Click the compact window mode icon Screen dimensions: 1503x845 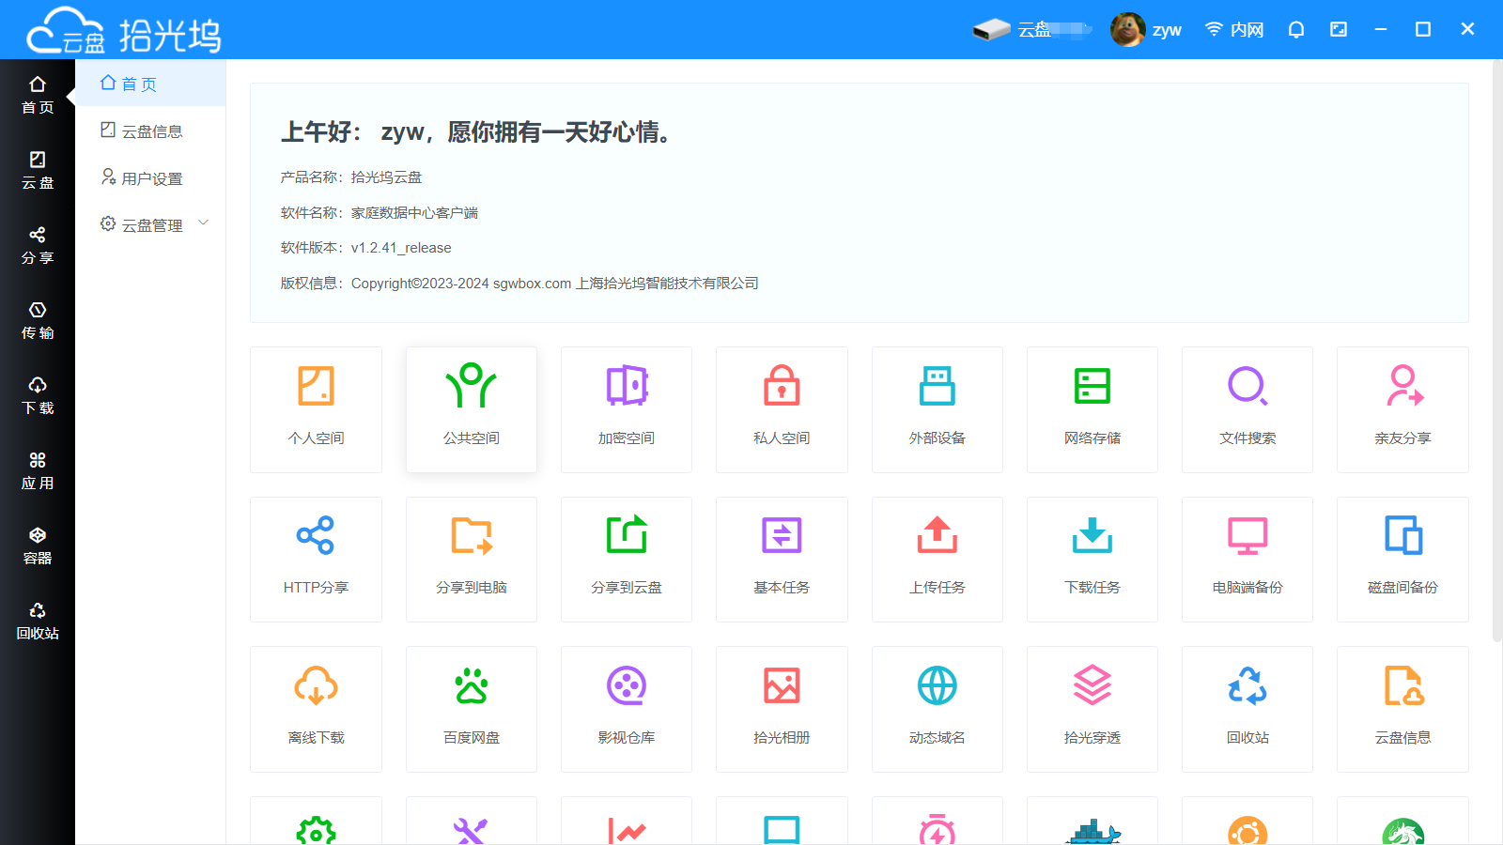tap(1339, 30)
